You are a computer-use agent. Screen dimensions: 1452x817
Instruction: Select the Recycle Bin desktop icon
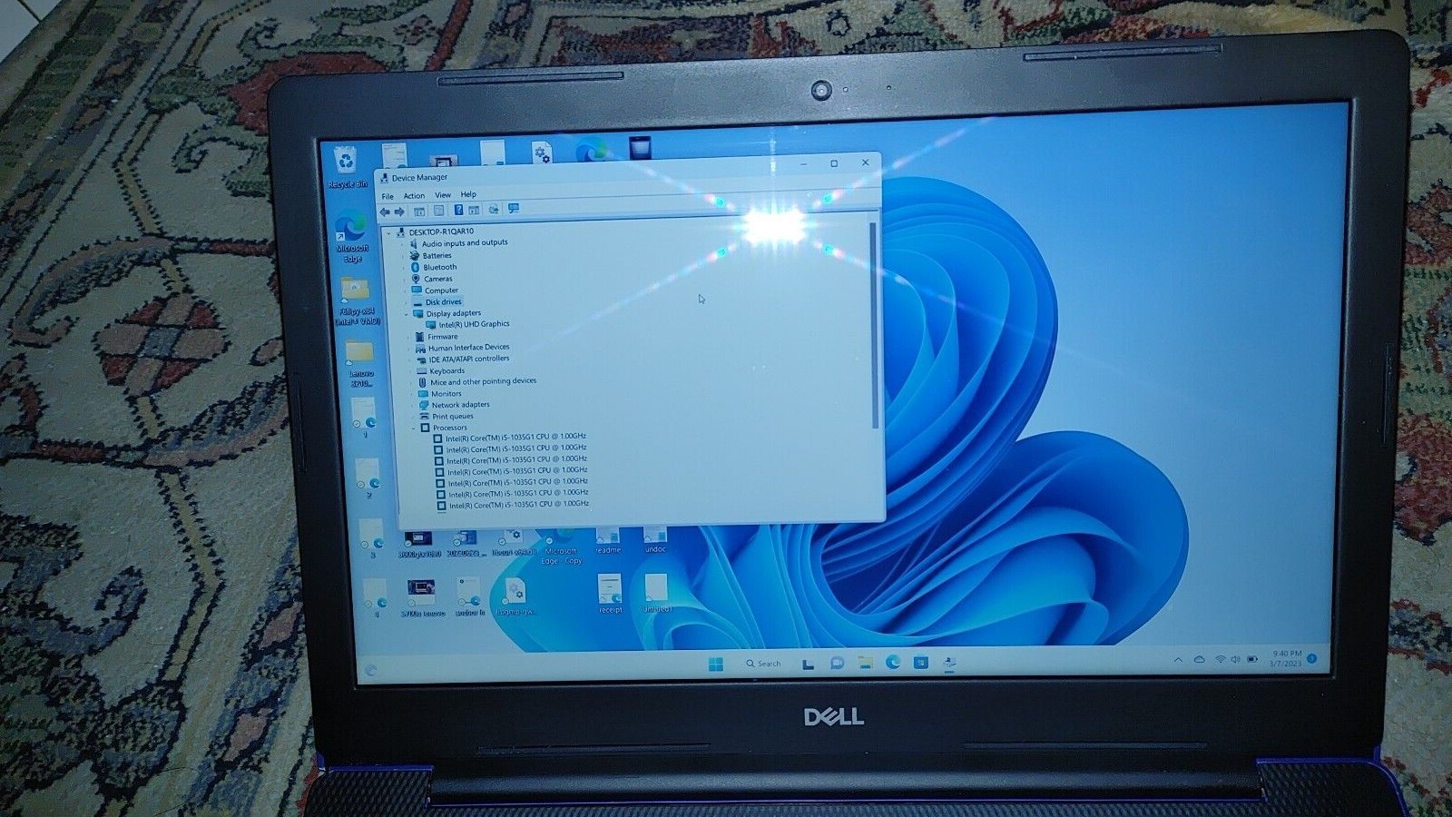tap(347, 168)
